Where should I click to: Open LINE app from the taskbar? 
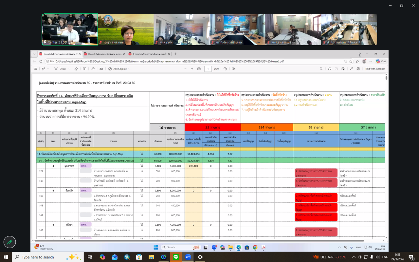coord(175,257)
